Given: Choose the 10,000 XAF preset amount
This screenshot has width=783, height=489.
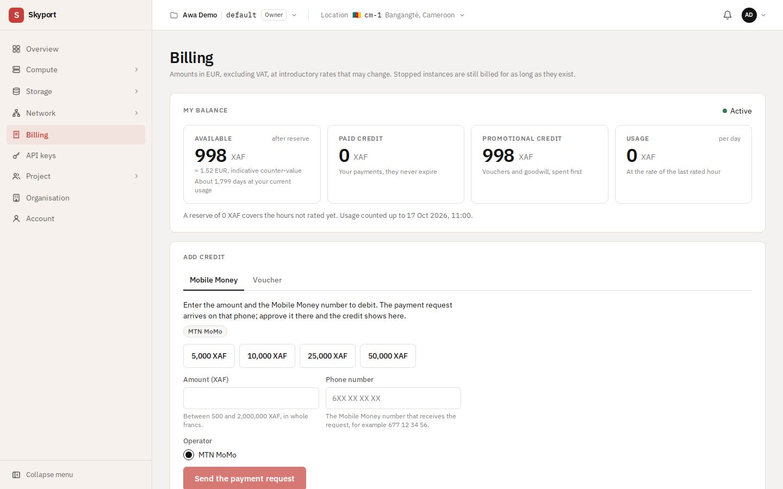Looking at the screenshot, I should (x=267, y=356).
